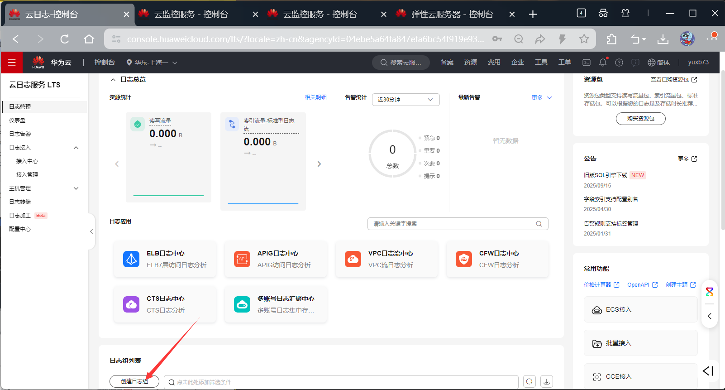The height and width of the screenshot is (390, 725).
Task: Switch to first 云监控服务 browser tab
Action: (191, 14)
